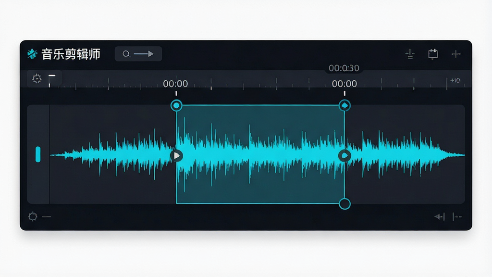
Task: Open the search arrow box in header
Action: tap(138, 54)
